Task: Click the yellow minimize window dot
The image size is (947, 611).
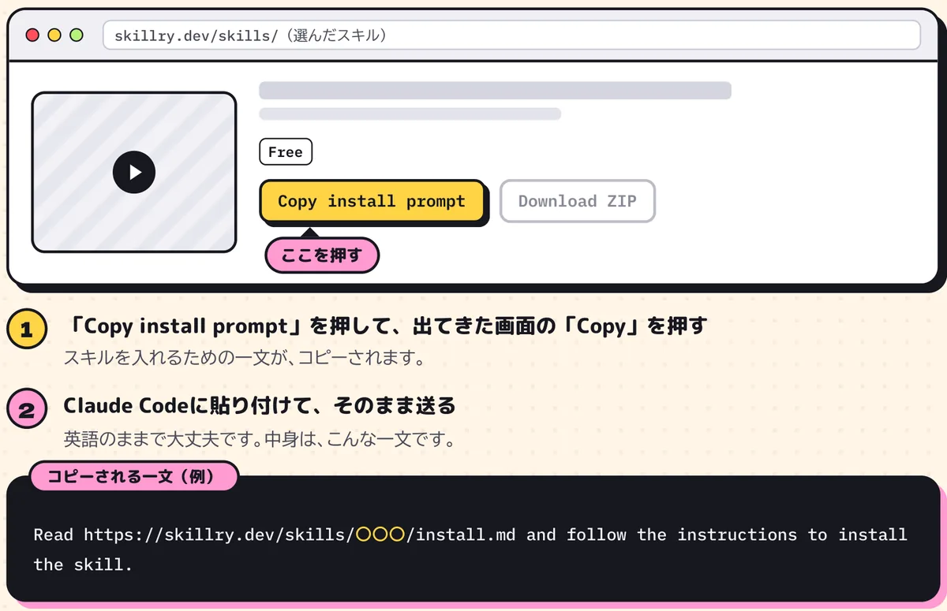Action: click(54, 35)
